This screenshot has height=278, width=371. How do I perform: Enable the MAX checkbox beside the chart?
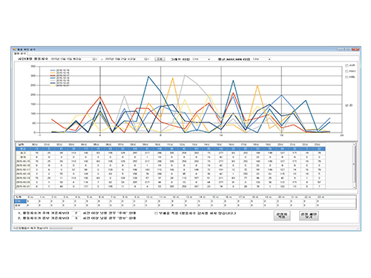347,71
